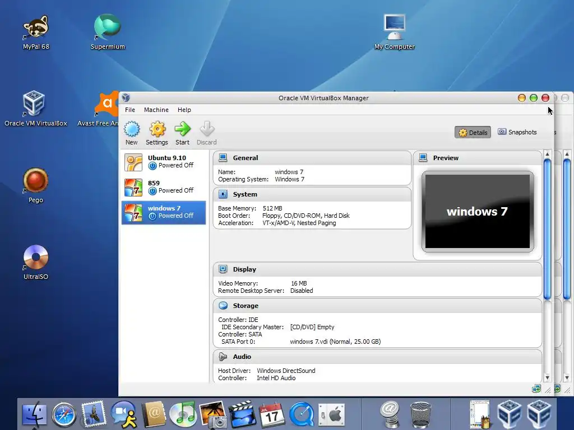The height and width of the screenshot is (430, 574).
Task: Click the Storage section header
Action: click(x=377, y=306)
